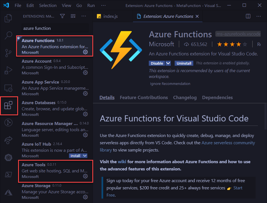Switch to the Changelog tab
This screenshot has width=267, height=203.
[x=185, y=97]
